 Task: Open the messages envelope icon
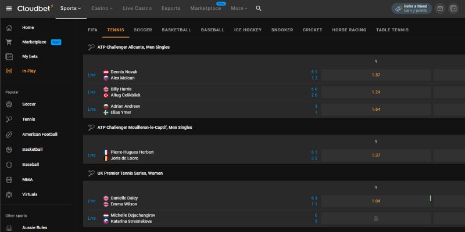(440, 9)
